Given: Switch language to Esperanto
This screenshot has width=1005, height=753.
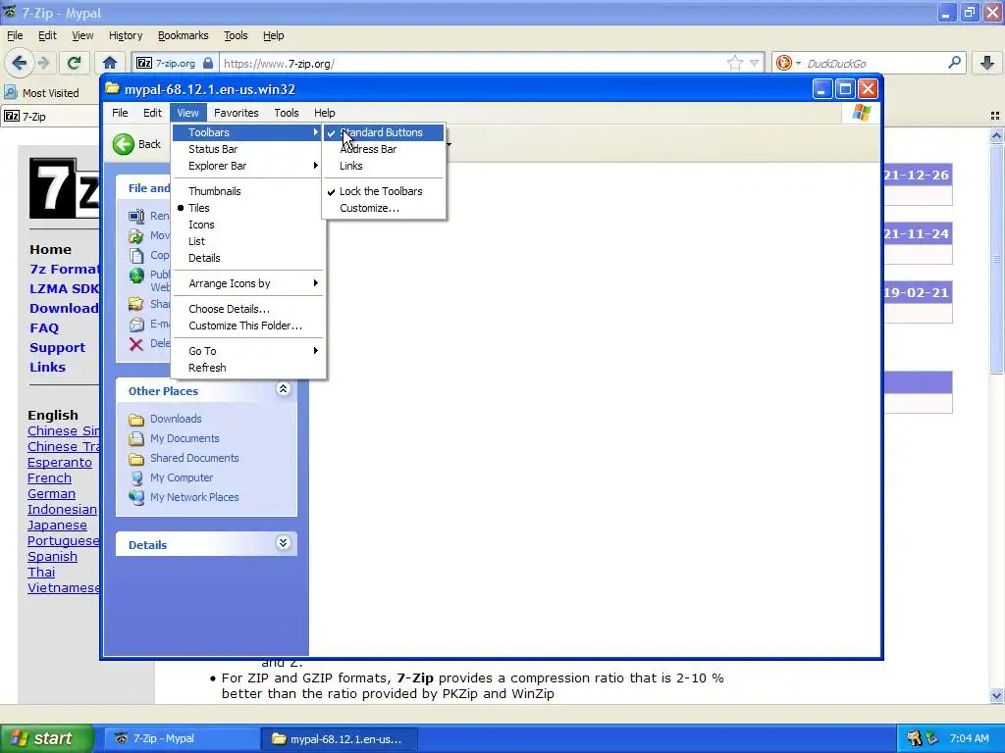Looking at the screenshot, I should pos(60,463).
